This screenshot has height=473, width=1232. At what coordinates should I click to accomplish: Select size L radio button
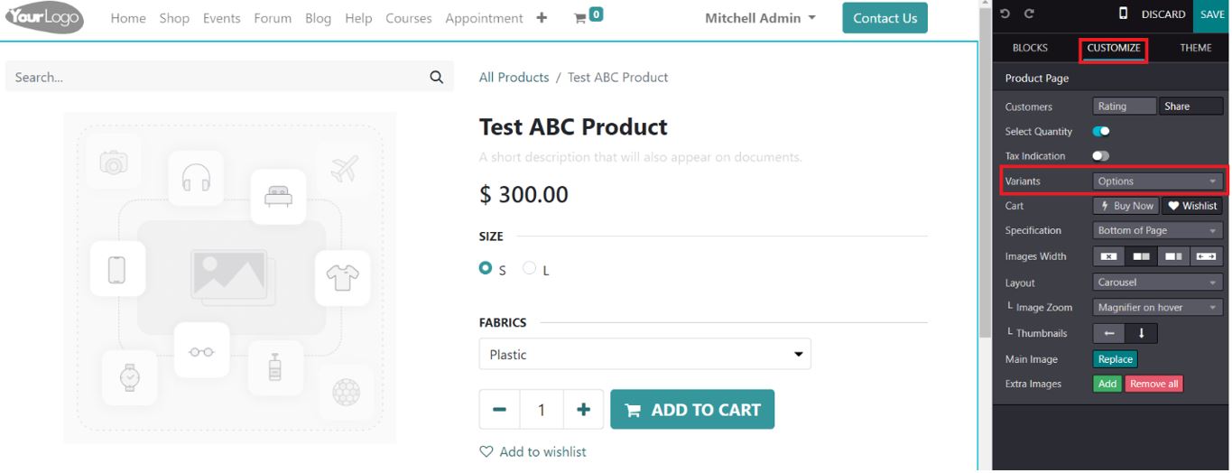pos(530,268)
